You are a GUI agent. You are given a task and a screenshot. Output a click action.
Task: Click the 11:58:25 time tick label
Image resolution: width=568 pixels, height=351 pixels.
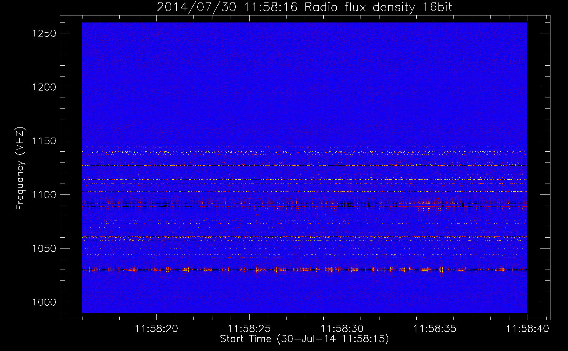point(249,329)
